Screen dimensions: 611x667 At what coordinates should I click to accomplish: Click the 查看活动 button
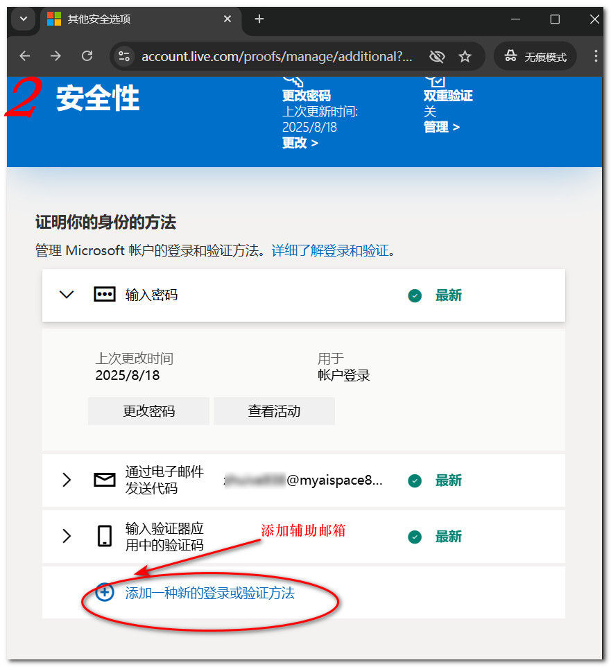[x=274, y=411]
